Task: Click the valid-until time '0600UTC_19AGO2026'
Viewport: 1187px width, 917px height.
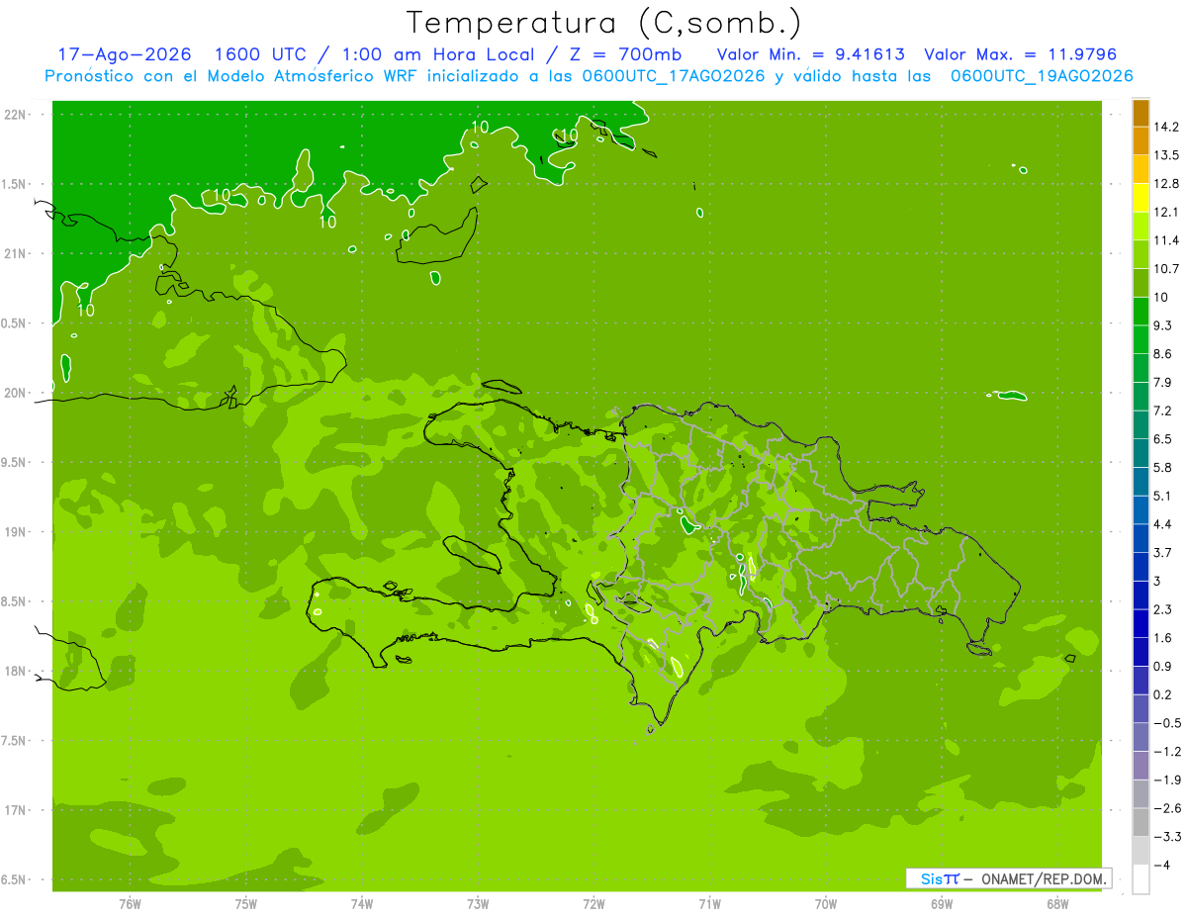Action: [1041, 76]
